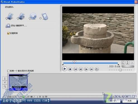Show clip information with the i icon

pyautogui.click(x=5, y=78)
